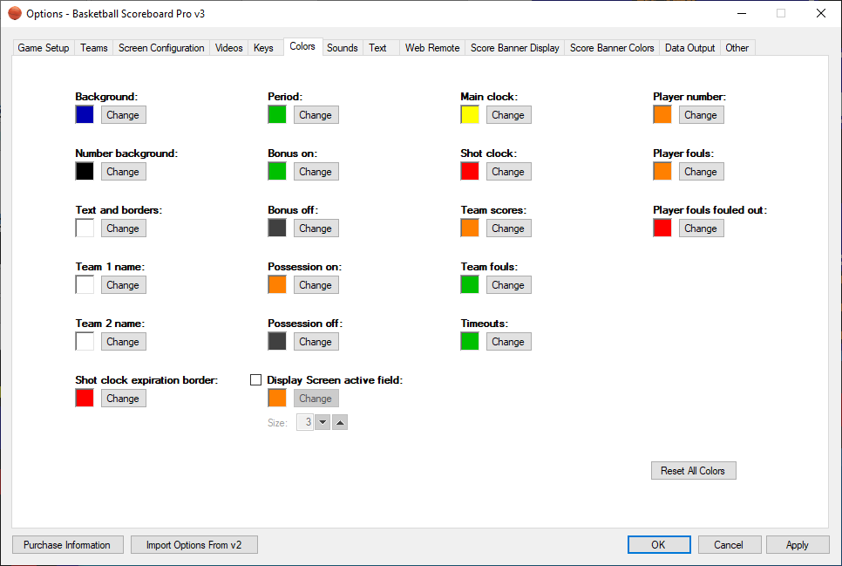This screenshot has width=842, height=566.
Task: Click the basketball app icon in title bar
Action: [14, 14]
